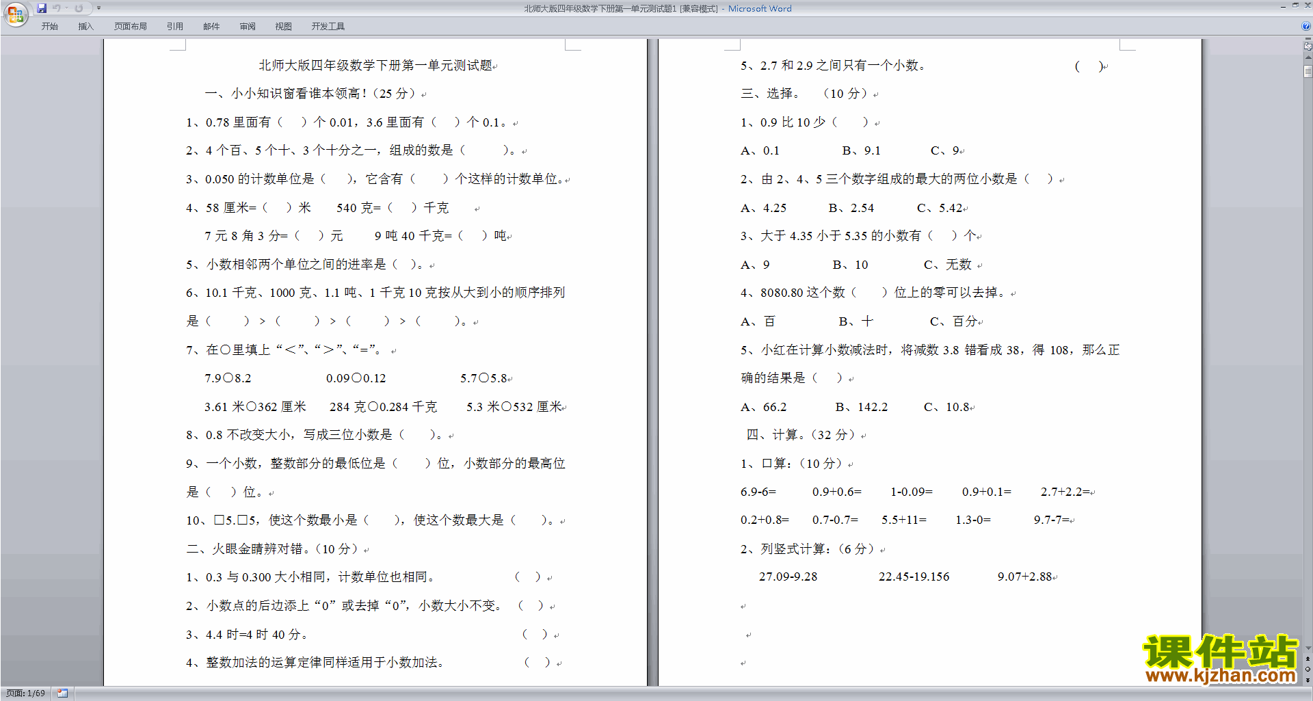Click line 4、整数加法的运算定律
This screenshot has height=701, width=1313.
[315, 663]
